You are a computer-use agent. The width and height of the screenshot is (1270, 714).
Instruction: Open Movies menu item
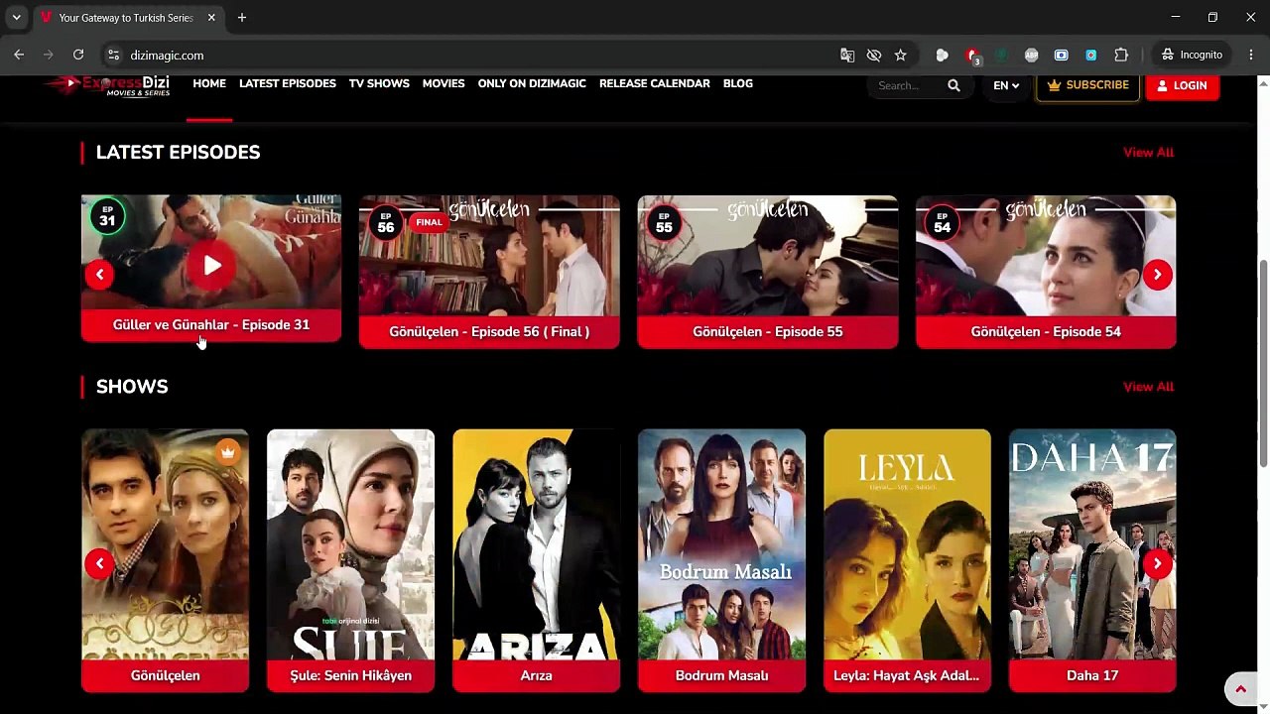coord(444,84)
